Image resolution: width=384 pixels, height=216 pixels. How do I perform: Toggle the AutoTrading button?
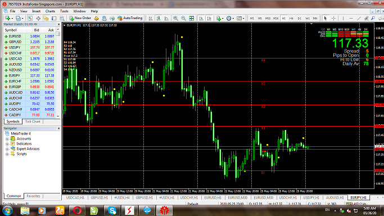(130, 18)
